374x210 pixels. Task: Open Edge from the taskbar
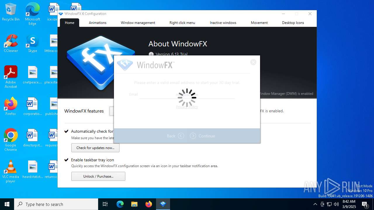[120, 204]
